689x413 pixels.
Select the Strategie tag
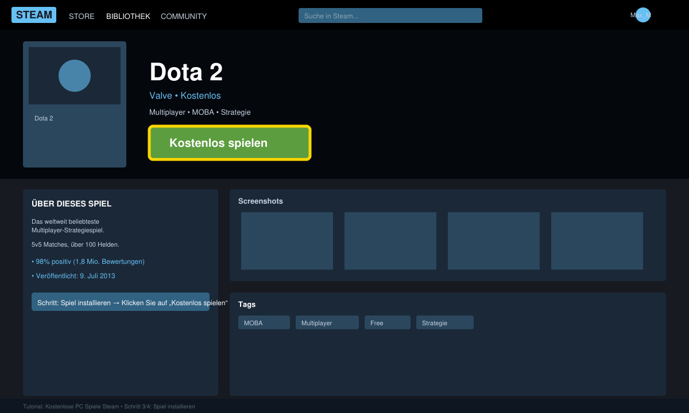[x=445, y=322]
